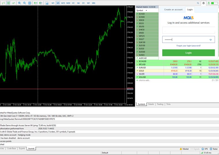Zoom out the chart
This screenshot has height=155, width=219.
24,3
